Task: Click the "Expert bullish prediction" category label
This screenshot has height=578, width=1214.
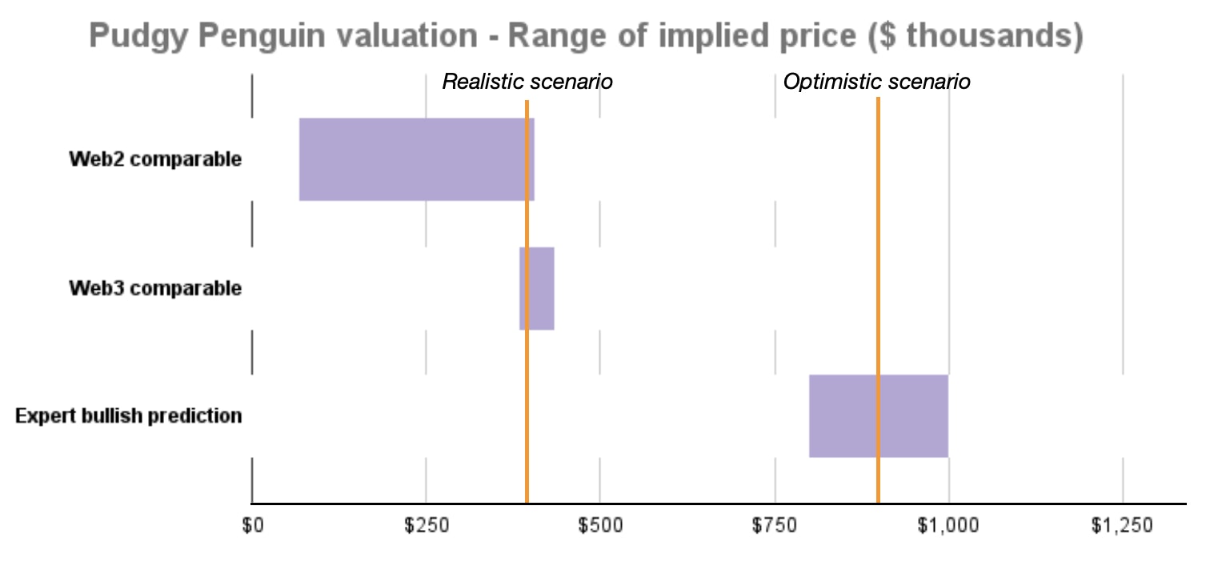Action: pyautogui.click(x=129, y=416)
